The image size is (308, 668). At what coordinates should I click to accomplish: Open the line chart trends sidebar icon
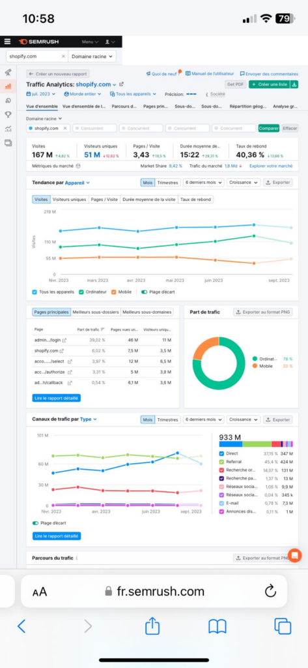point(8,129)
